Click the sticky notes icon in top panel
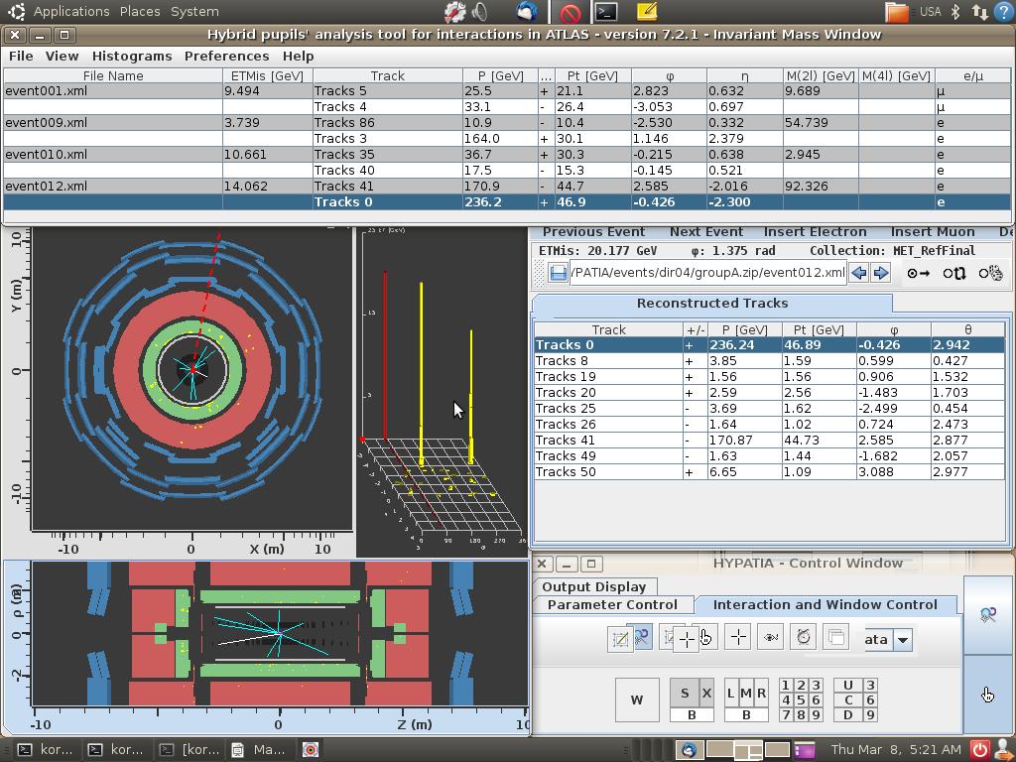Image resolution: width=1016 pixels, height=762 pixels. pyautogui.click(x=647, y=12)
